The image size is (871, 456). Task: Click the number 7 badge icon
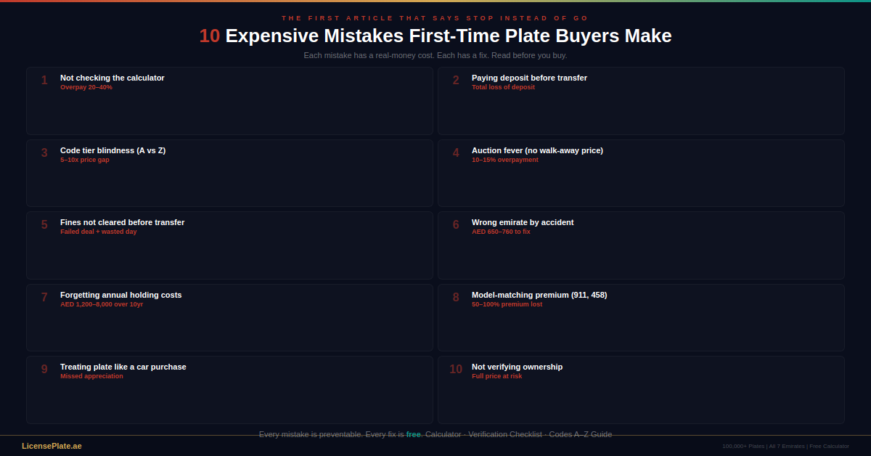coord(43,297)
